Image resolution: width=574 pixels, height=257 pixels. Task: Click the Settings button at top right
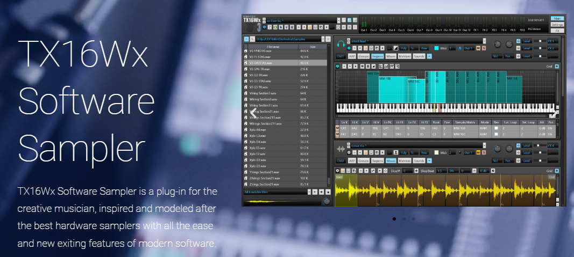557,25
